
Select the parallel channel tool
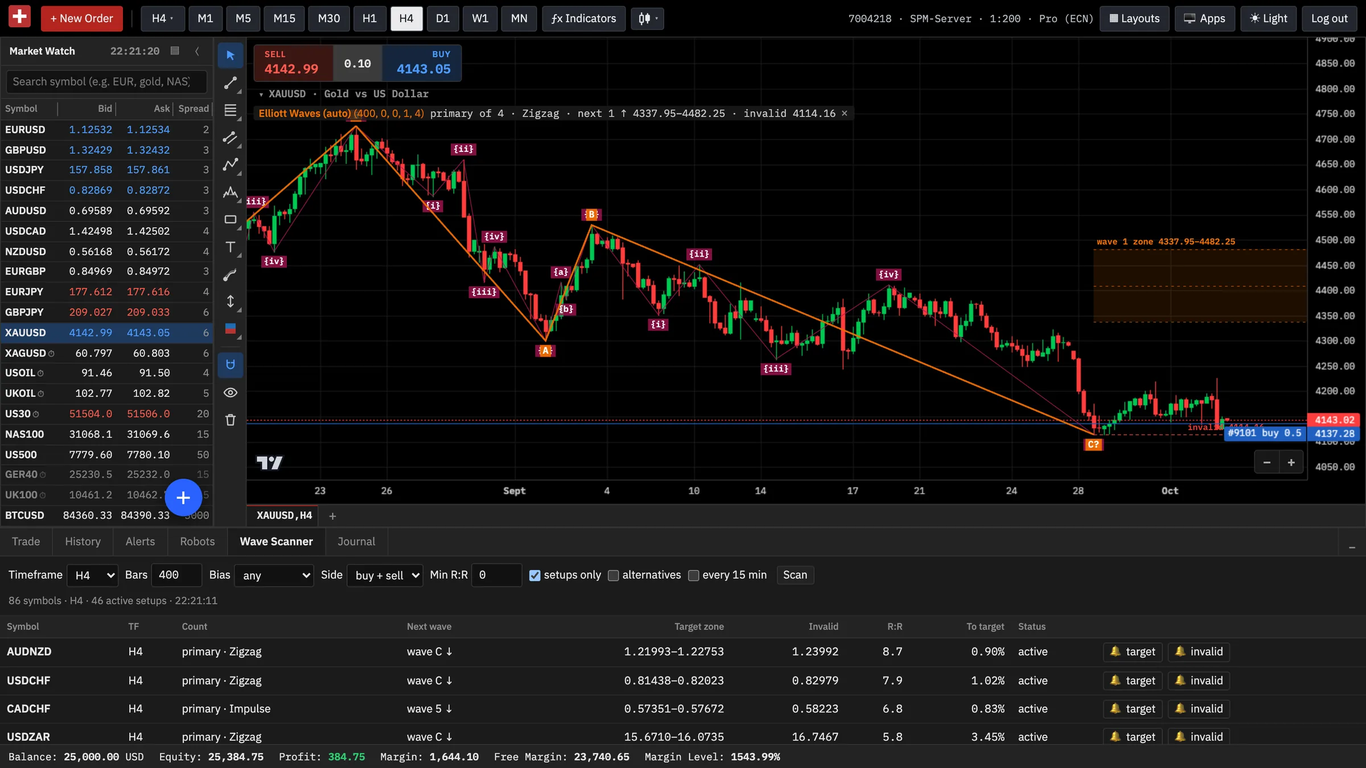231,138
